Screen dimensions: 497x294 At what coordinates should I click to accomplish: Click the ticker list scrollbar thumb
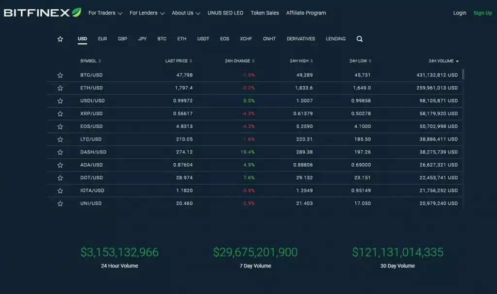click(x=463, y=75)
